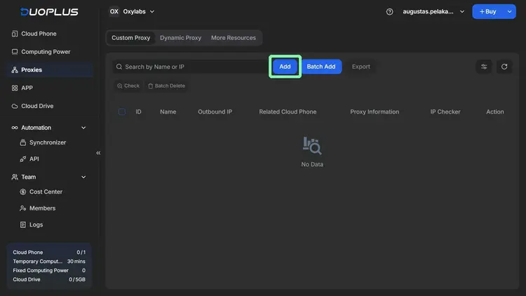Collapse the Team menu group

click(x=83, y=177)
